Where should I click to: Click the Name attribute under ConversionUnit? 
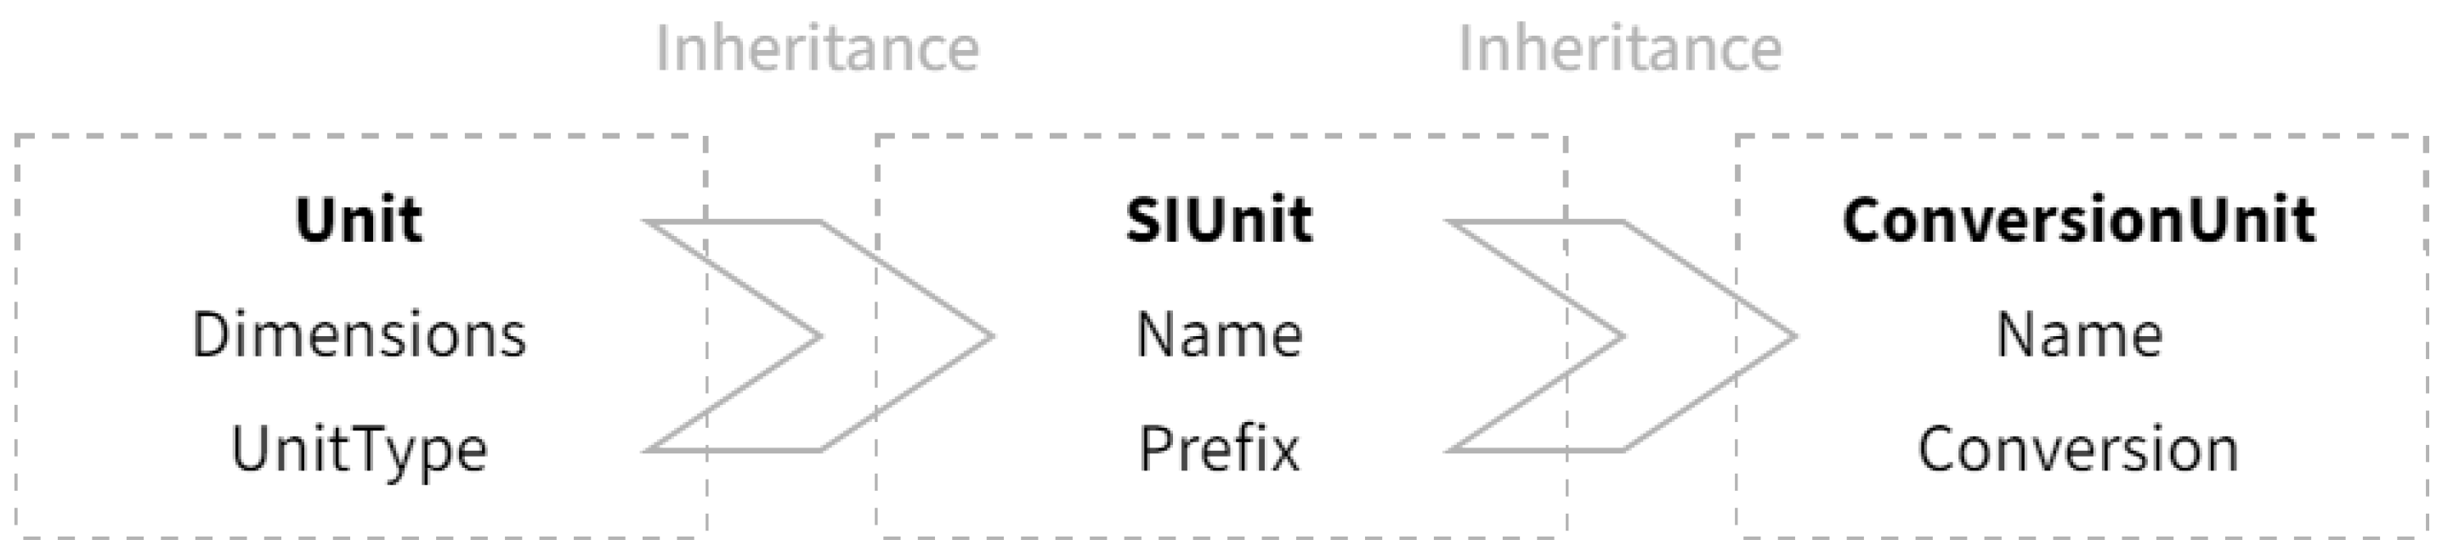(2078, 335)
